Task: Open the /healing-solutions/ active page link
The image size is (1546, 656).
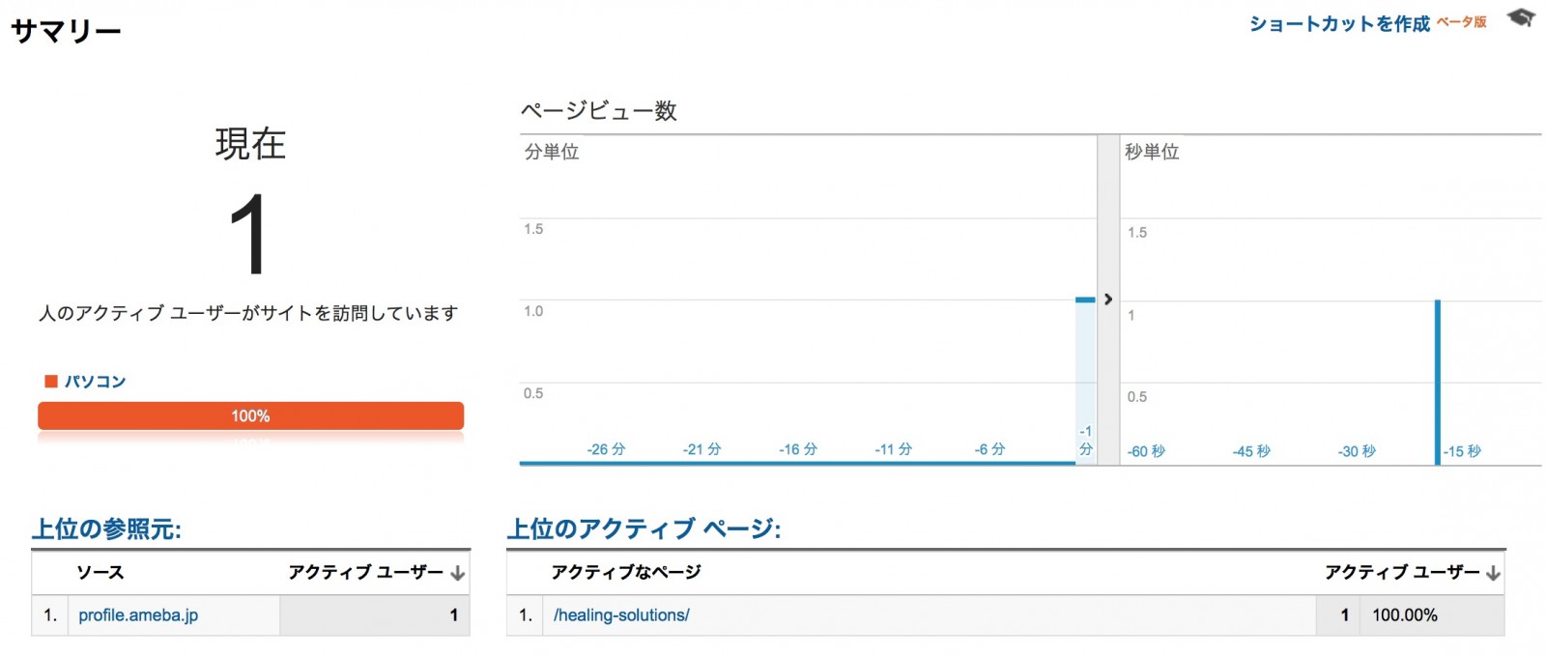Action: (621, 615)
